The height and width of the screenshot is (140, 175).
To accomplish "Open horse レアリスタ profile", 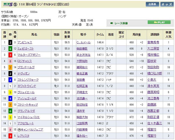I will pos(23,136).
